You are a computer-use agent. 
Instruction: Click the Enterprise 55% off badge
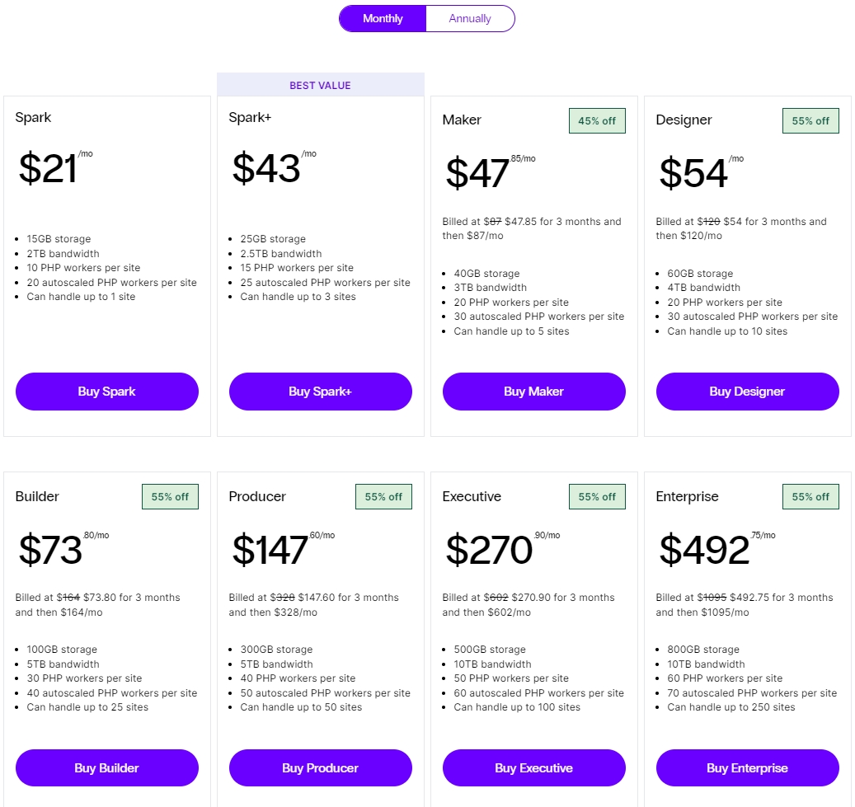(810, 497)
